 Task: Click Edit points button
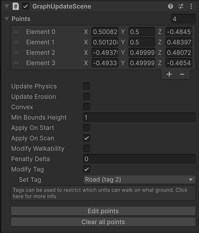point(103,211)
